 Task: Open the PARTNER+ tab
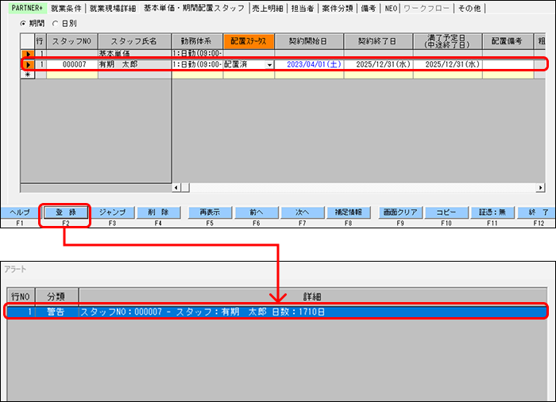(x=27, y=8)
